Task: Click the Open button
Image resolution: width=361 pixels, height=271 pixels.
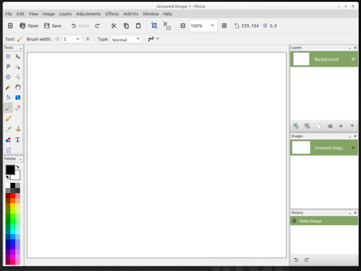Action: point(29,25)
